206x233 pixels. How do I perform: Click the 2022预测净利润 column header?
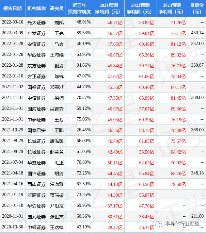140,8
